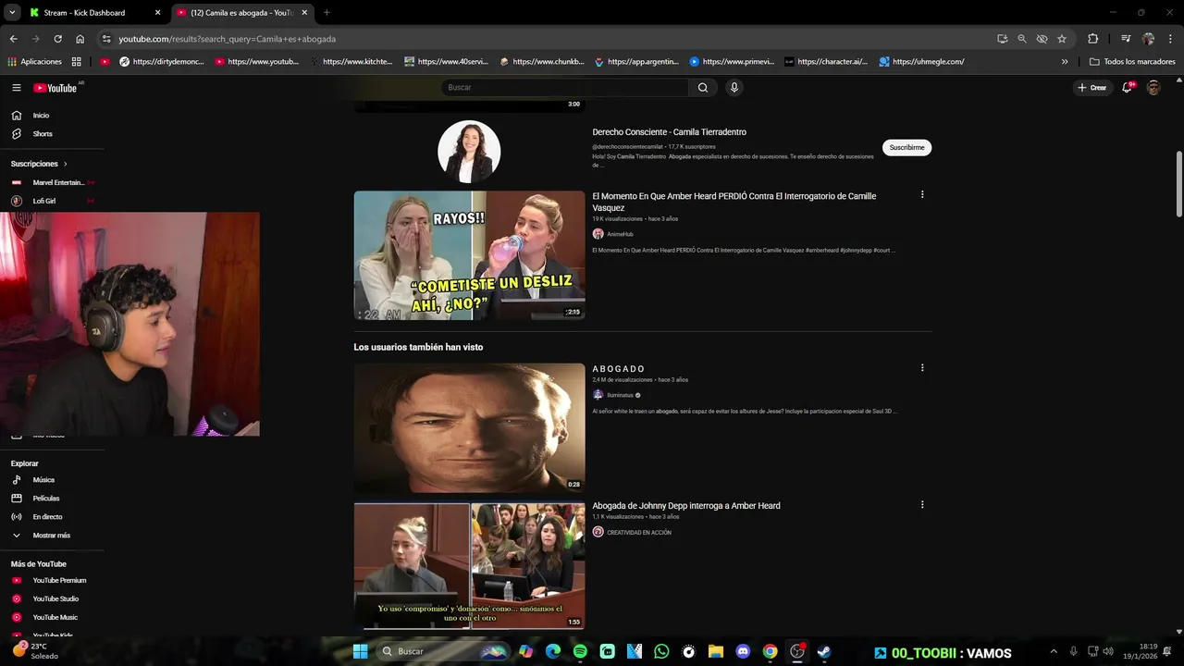The image size is (1184, 666).
Task: Open the uhmegle.com bookmark
Action: (x=921, y=62)
